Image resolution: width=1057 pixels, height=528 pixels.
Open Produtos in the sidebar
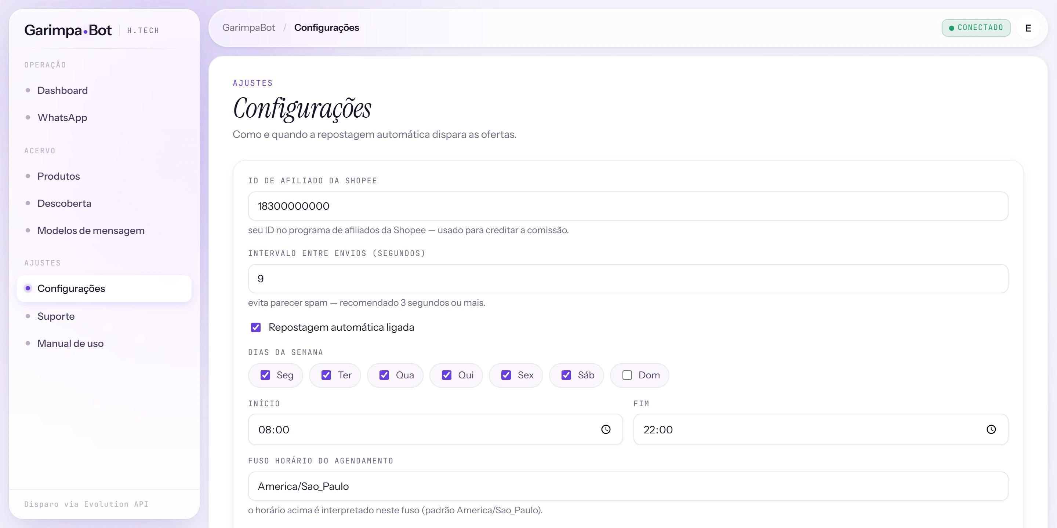tap(104, 176)
